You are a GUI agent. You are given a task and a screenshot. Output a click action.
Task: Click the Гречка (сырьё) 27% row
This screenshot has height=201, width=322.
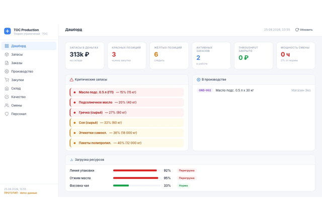(x=127, y=113)
